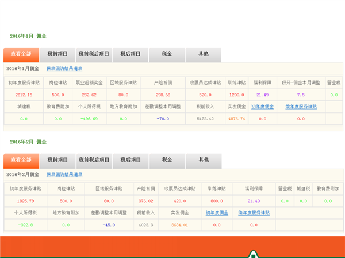Click 续年度服务津贴 link in February table

pyautogui.click(x=253, y=213)
